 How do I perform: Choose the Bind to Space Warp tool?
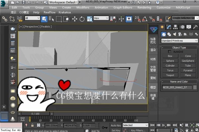20,19
